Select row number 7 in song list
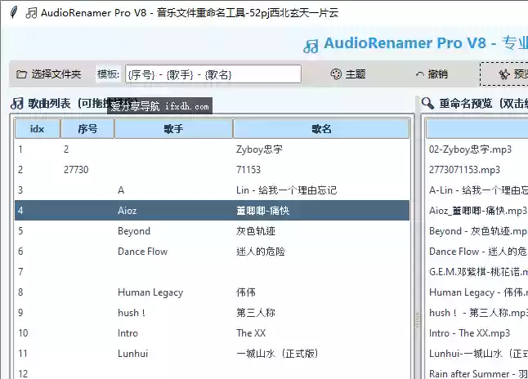 tap(213, 272)
